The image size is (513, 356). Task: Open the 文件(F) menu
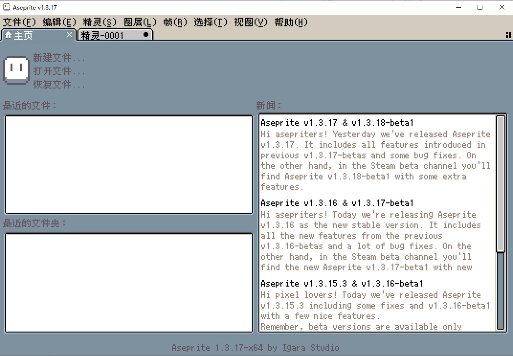pos(19,22)
